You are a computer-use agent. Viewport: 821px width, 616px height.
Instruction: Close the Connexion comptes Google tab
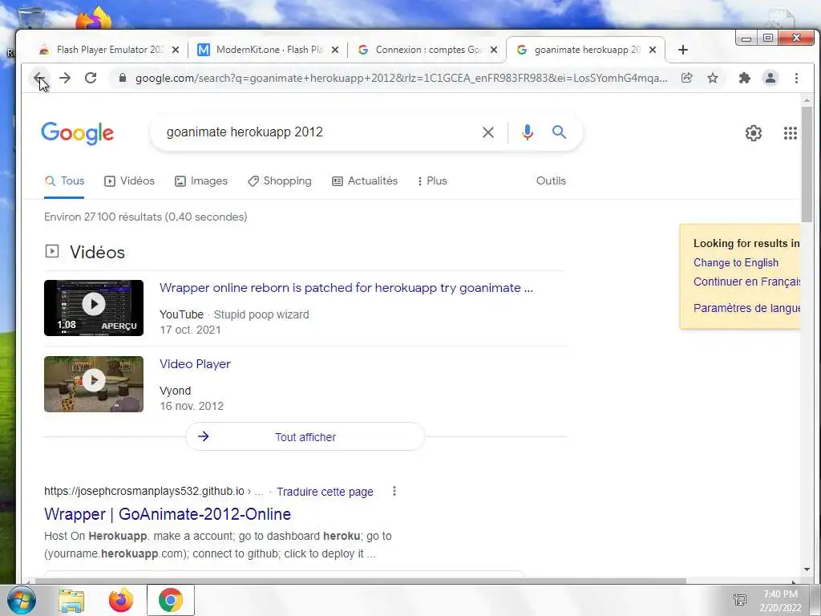tap(494, 50)
